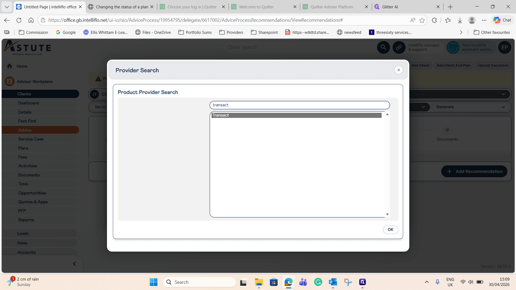Open the Documents tile
The width and height of the screenshot is (516, 290).
447,134
